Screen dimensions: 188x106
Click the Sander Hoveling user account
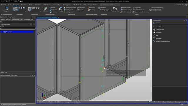(x=180, y=5)
